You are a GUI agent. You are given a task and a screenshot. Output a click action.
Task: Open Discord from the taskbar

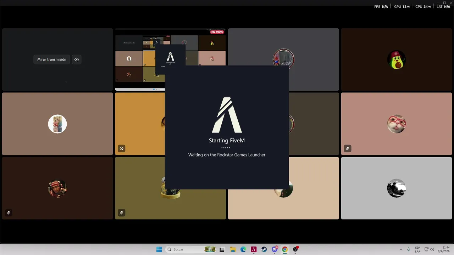pos(275,249)
